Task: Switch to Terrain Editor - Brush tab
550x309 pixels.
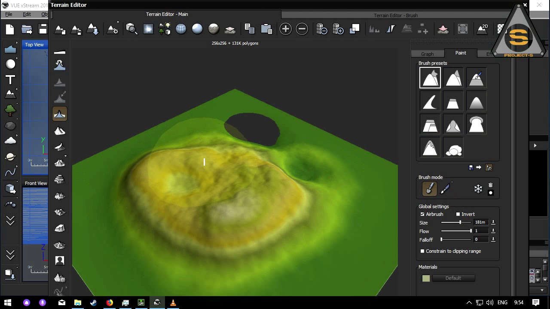Action: (x=396, y=15)
